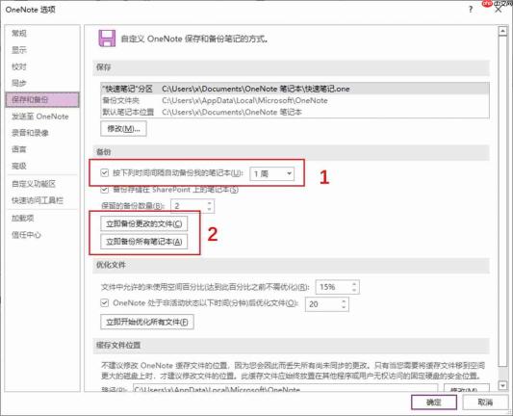This screenshot has height=416, width=513.
Task: Decrease the inactivity minutes value 20
Action: (x=344, y=307)
